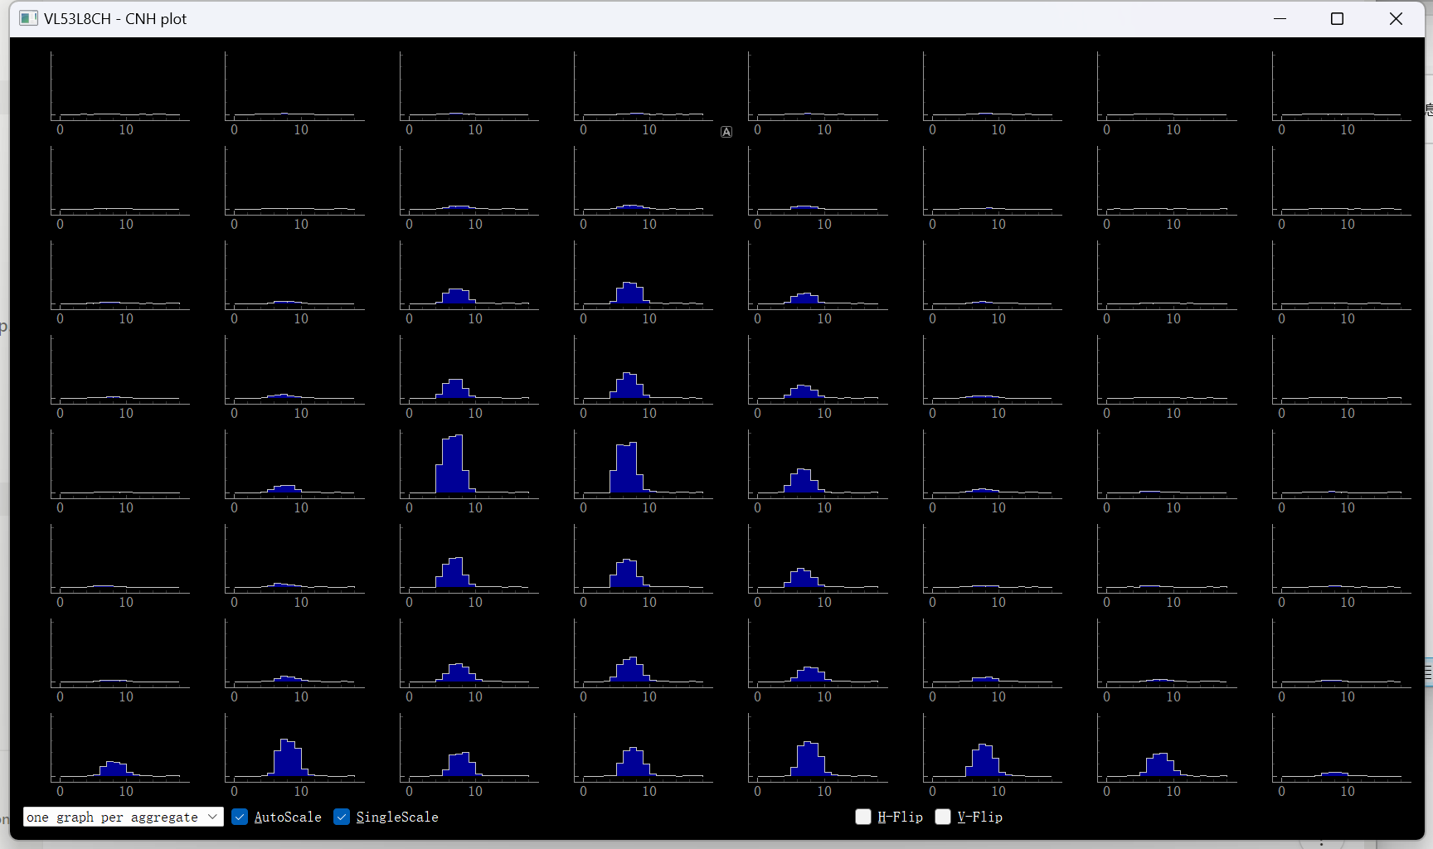Uncheck the SingleScale option
1433x849 pixels.
tap(342, 817)
